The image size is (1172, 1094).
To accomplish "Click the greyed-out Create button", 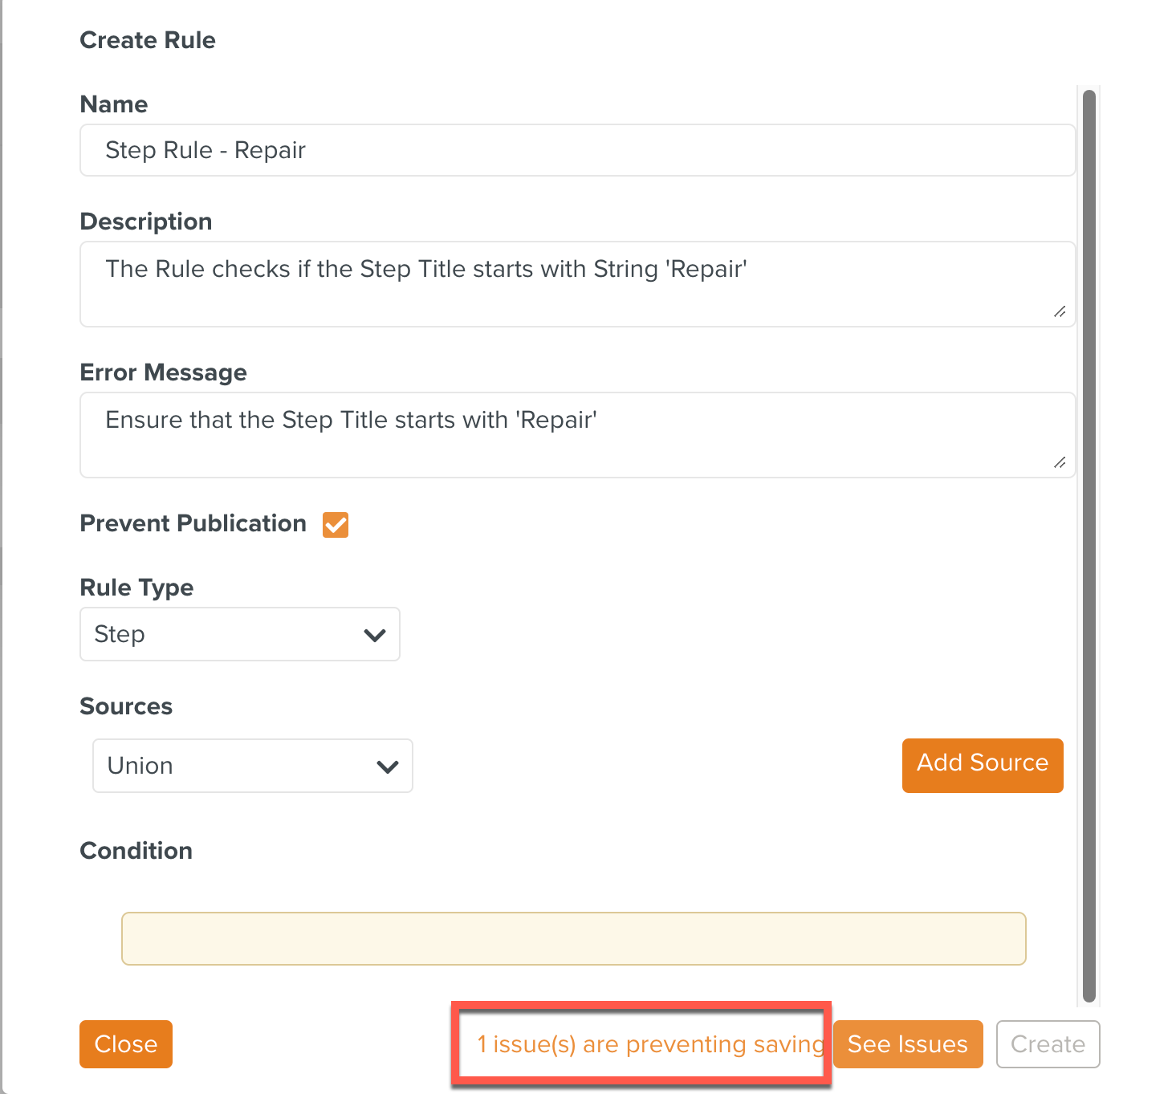I will point(1048,1044).
